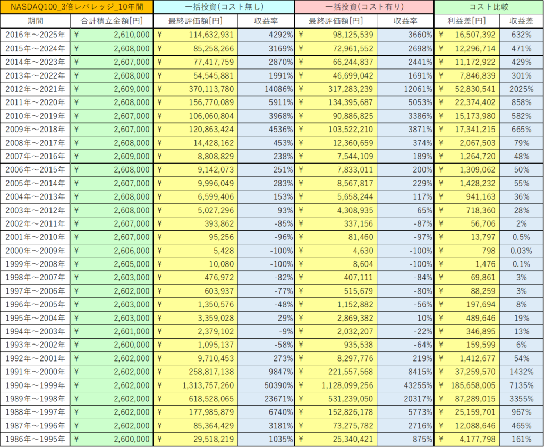Click the NASDAQ100_3倍レバレッジ_10年間 title cell
This screenshot has width=544, height=447.
coord(76,7)
